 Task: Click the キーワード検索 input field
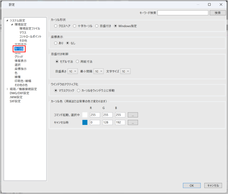coord(183,13)
